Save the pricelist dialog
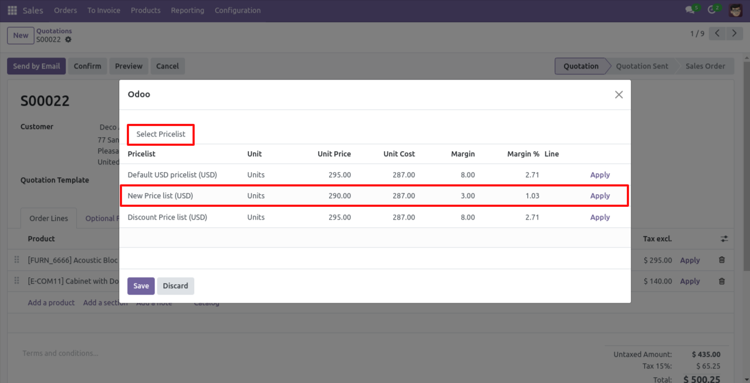The height and width of the screenshot is (383, 750). pos(141,286)
